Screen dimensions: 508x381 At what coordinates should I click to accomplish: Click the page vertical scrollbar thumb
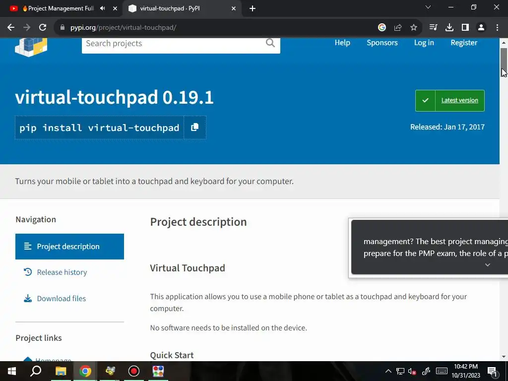(x=504, y=62)
